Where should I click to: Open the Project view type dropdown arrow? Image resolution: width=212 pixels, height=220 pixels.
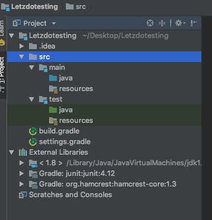coord(54,23)
